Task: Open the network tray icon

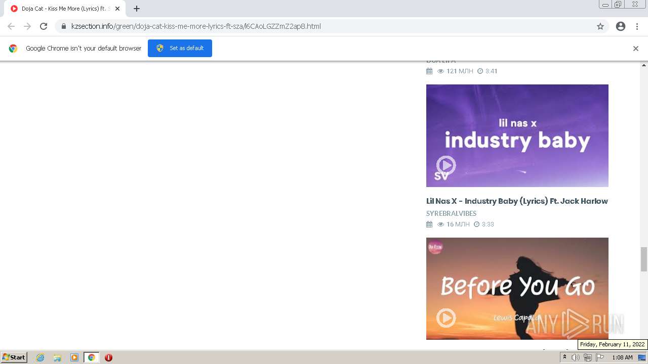Action: coord(588,357)
